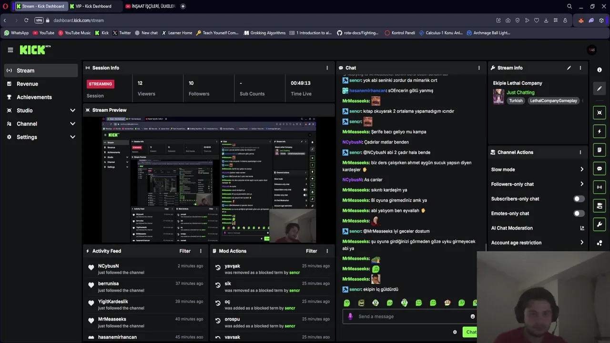
Task: Open the Mod Actions three-dot menu
Action: (327, 251)
